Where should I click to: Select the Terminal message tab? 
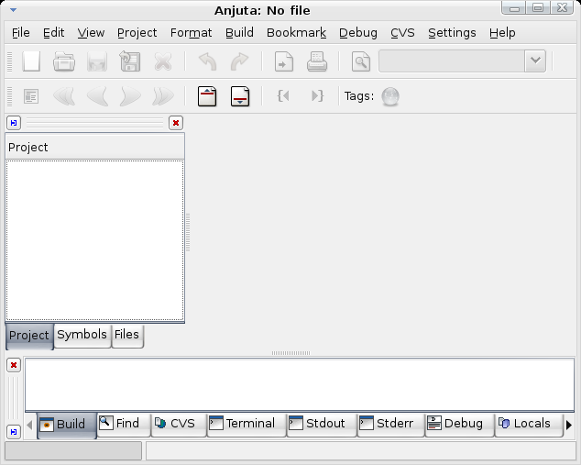[247, 425]
